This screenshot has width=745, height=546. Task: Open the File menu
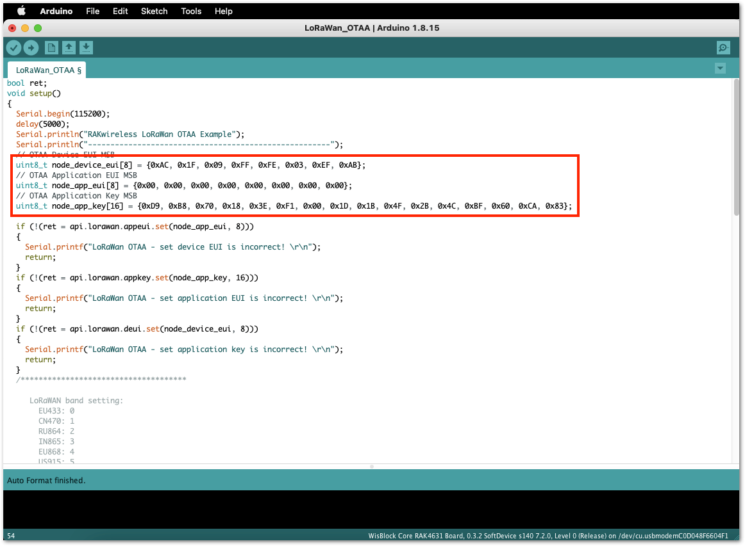pos(93,11)
